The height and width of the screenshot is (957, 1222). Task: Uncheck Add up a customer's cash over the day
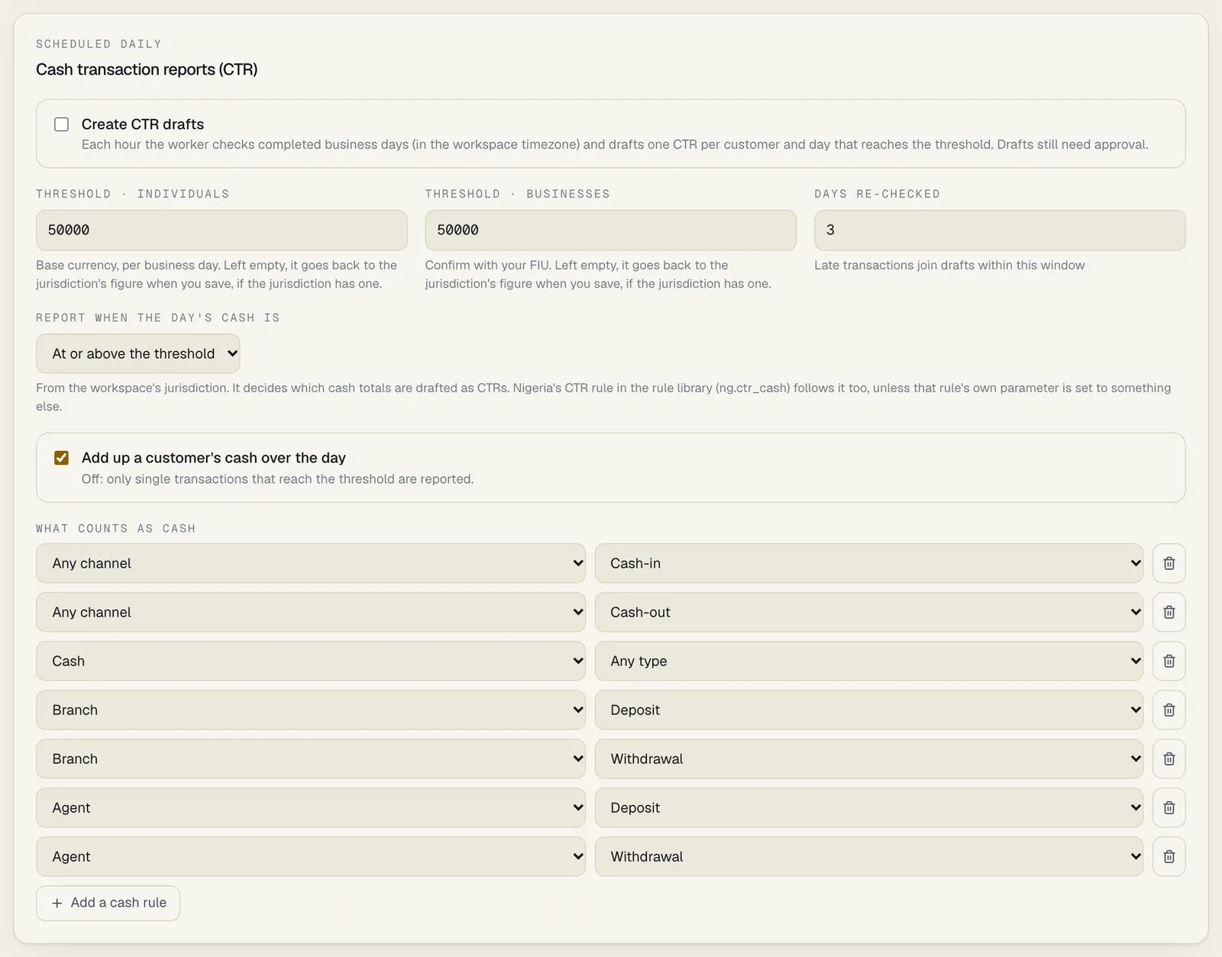(x=62, y=458)
